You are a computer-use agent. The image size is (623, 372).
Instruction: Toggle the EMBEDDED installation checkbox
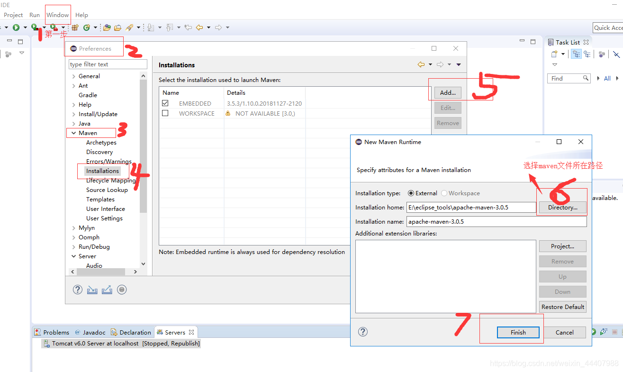coord(165,103)
